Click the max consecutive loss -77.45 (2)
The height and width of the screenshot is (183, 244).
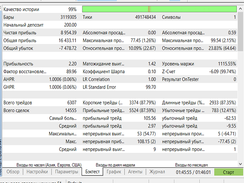click(227, 141)
